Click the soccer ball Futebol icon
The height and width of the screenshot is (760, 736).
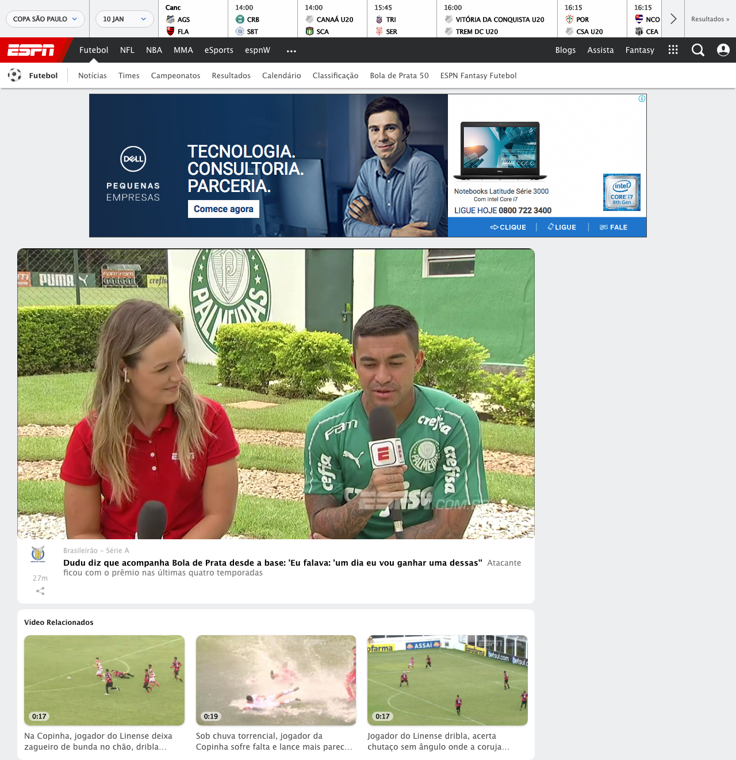[x=14, y=75]
